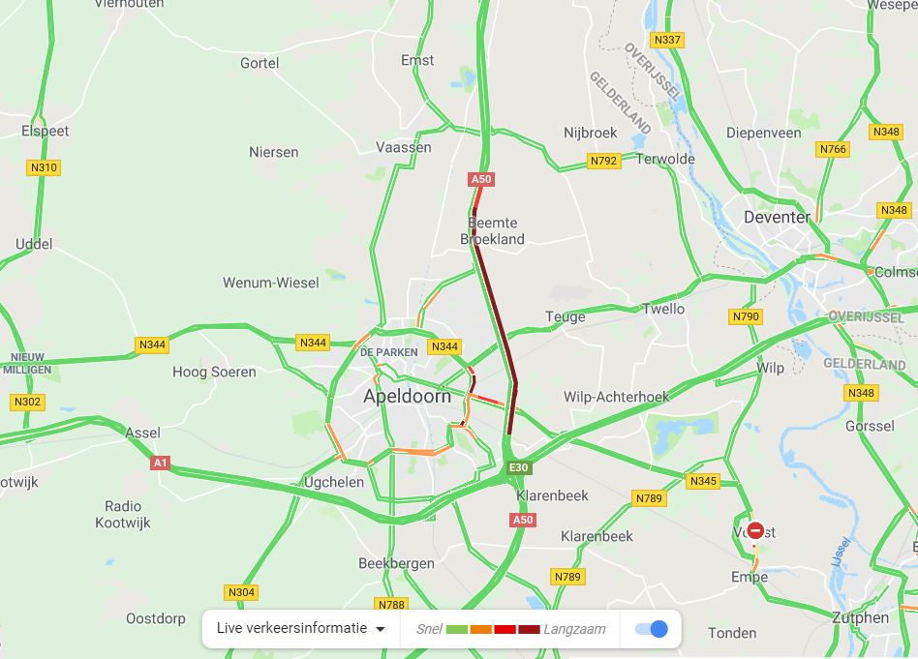The width and height of the screenshot is (918, 659).
Task: Click the N310 road sign near Elspeet
Action: [44, 168]
